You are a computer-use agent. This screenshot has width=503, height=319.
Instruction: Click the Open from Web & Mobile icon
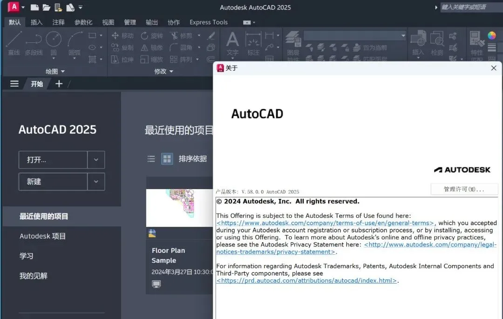(58, 7)
